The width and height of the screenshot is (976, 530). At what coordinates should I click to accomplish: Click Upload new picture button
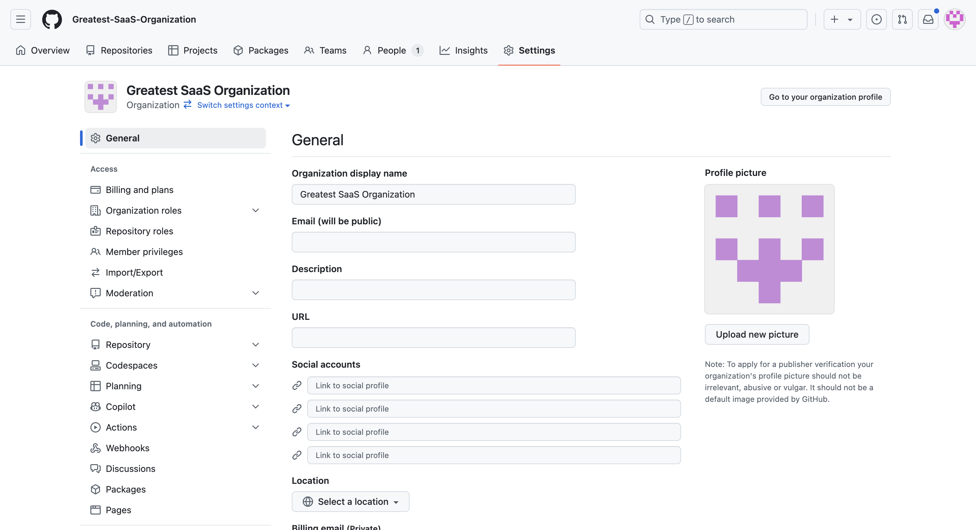click(x=757, y=334)
